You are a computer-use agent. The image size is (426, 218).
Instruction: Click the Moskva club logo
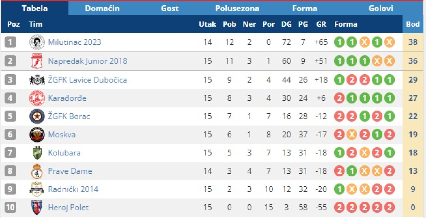tap(37, 135)
